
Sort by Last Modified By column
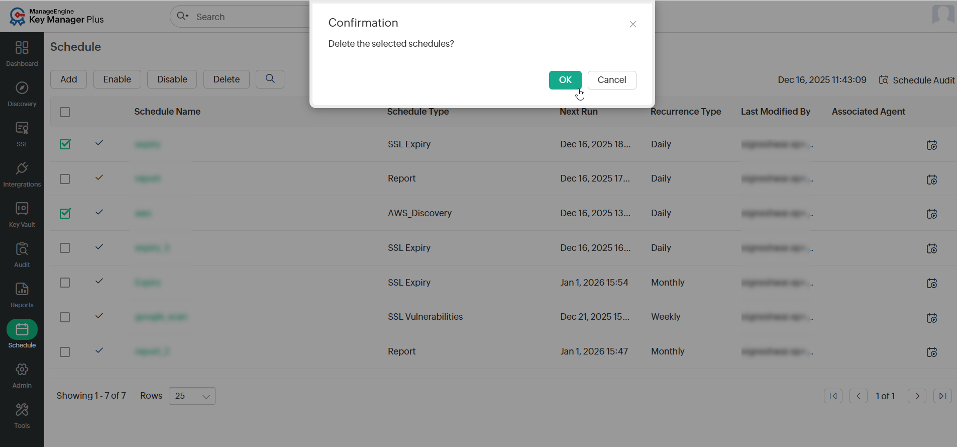tap(776, 112)
